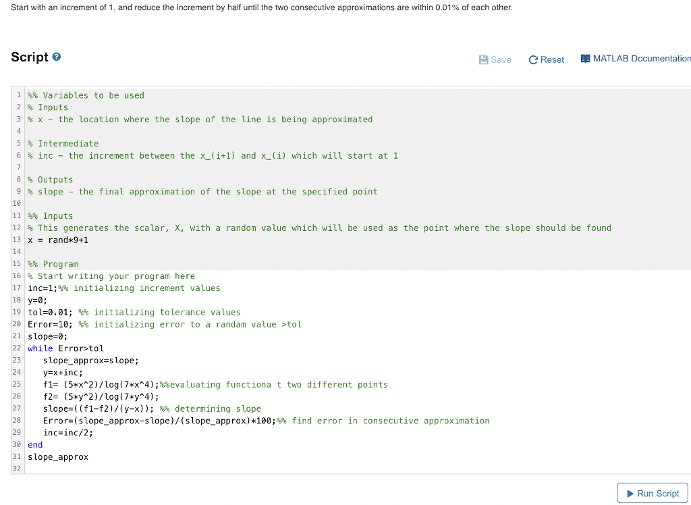Click the comment '%% Program'
Screen dimensions: 691x505
pos(53,264)
